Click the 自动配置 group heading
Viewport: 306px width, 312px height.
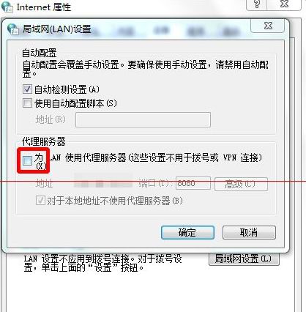(40, 53)
